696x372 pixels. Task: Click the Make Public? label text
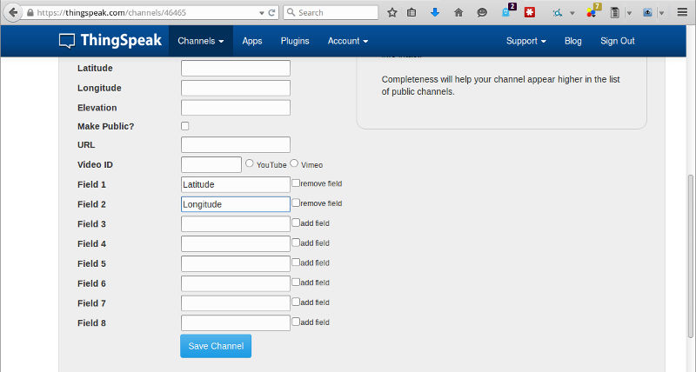(105, 126)
